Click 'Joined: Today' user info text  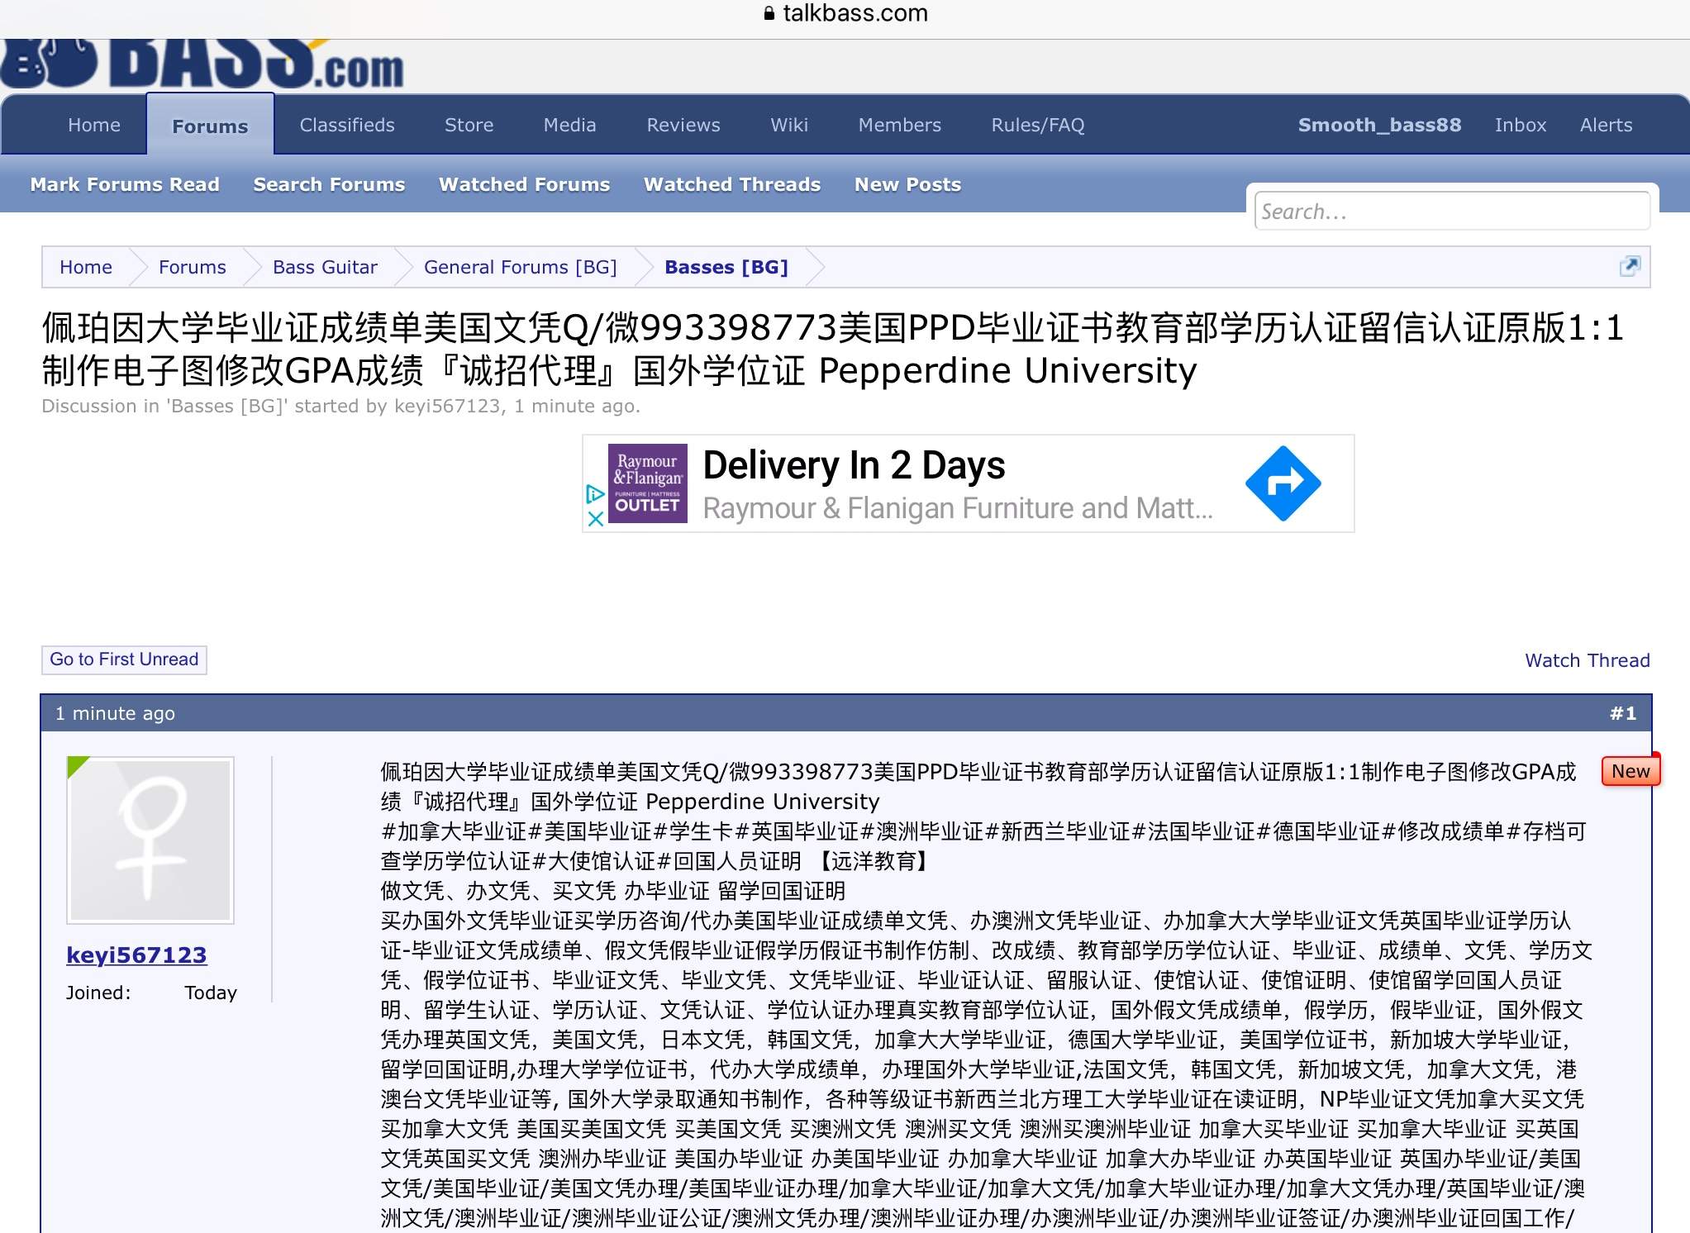[x=151, y=993]
